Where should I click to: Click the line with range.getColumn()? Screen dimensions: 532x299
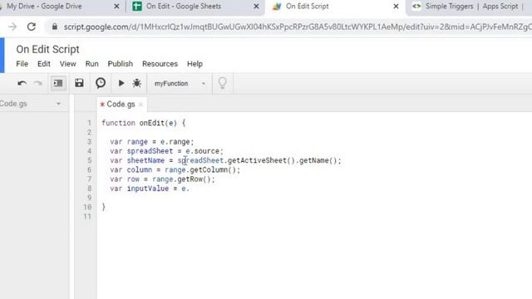click(175, 169)
